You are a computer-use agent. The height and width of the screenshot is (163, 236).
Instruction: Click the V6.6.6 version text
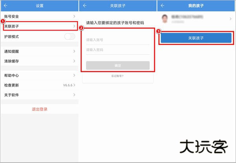[x=68, y=85]
